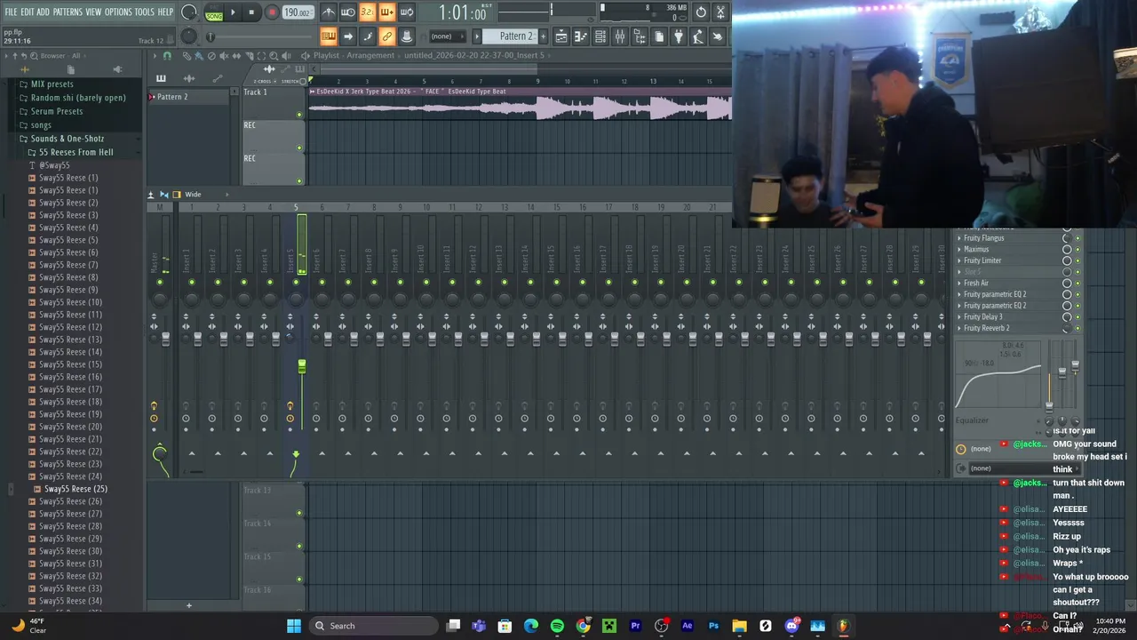The width and height of the screenshot is (1137, 640).
Task: Open Adobe After Effects from taskbar
Action: coord(688,626)
